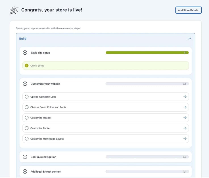Viewport: 209px width, 178px height.
Task: Open Customize Homepage Layout step text
Action: coord(47,139)
